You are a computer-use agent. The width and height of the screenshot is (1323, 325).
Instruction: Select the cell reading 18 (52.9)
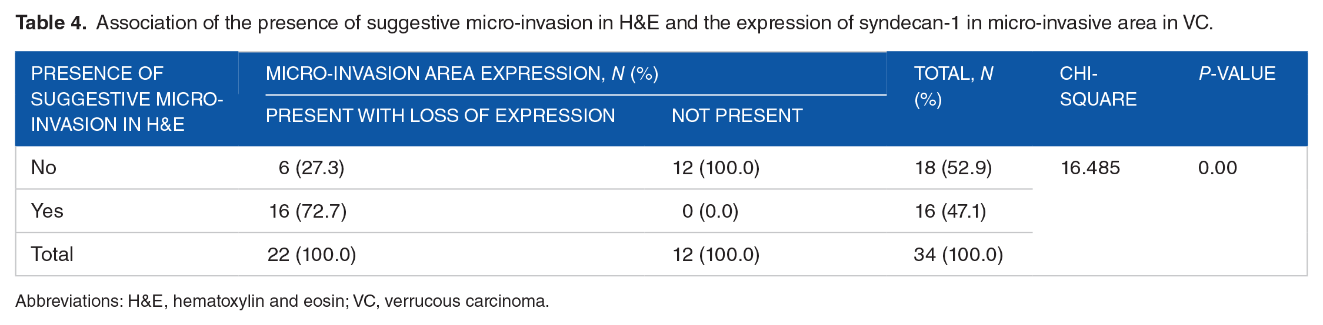click(953, 168)
